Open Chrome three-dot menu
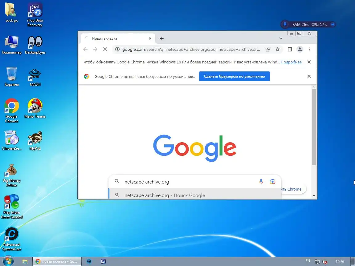 coord(310,49)
